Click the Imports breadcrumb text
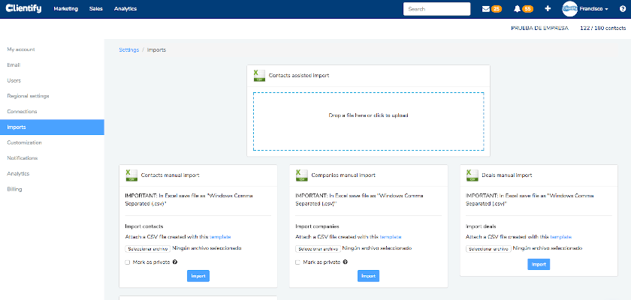The height and width of the screenshot is (300, 631). tap(156, 49)
